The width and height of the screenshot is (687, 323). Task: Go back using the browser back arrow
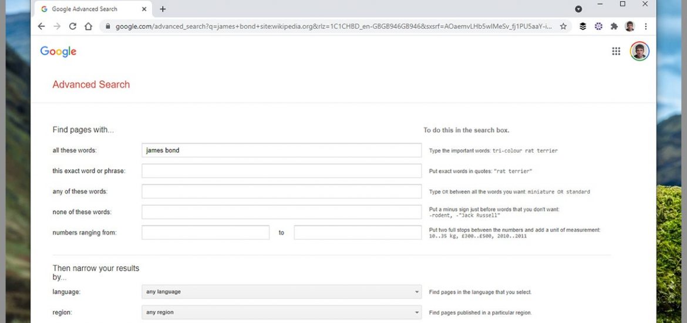tap(41, 26)
